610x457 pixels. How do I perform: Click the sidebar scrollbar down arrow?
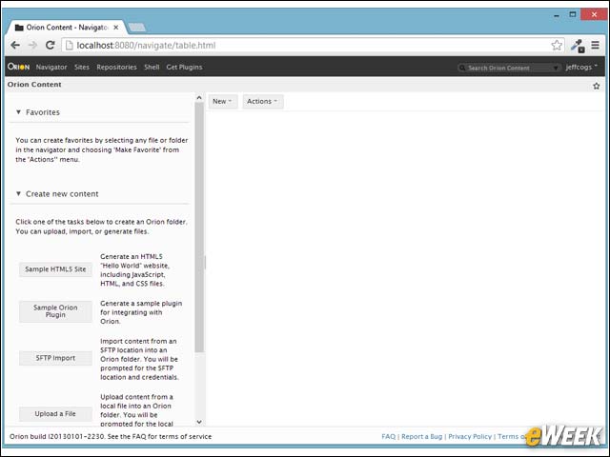pyautogui.click(x=199, y=422)
